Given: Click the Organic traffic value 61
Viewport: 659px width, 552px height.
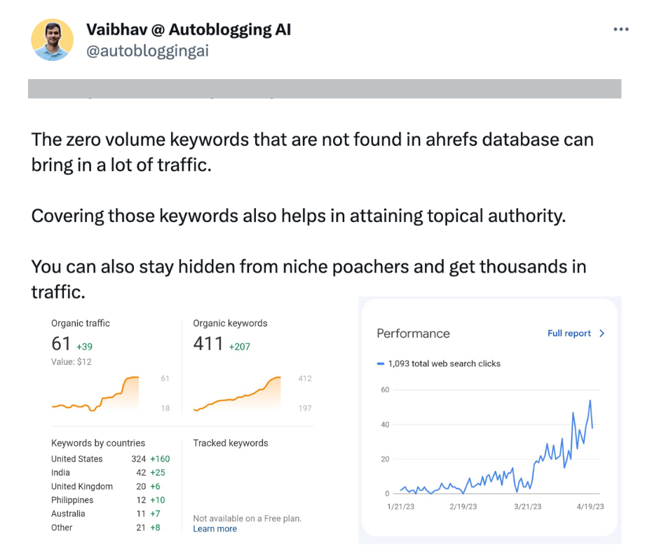Looking at the screenshot, I should tap(61, 343).
